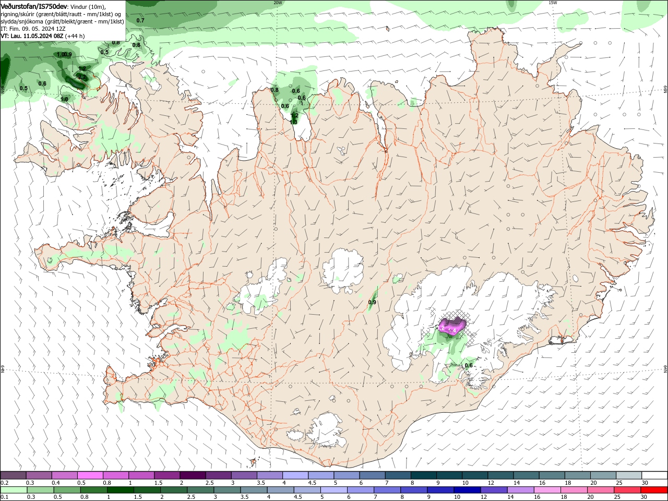
Task: Click the 0.7 precipitation value on the map
Action: 140,20
